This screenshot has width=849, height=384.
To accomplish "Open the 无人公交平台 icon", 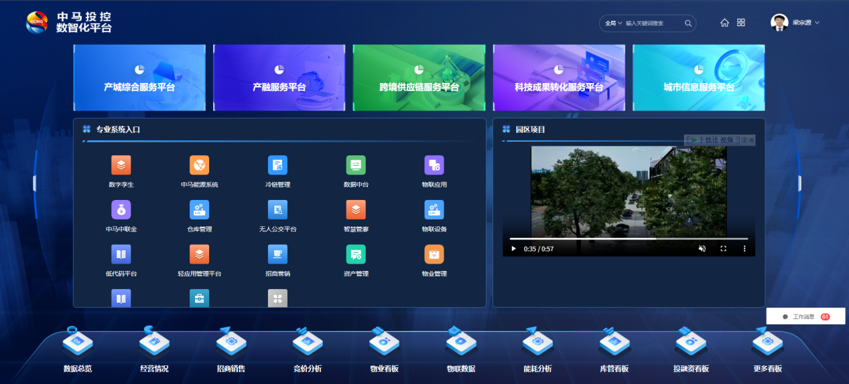I will 277,209.
